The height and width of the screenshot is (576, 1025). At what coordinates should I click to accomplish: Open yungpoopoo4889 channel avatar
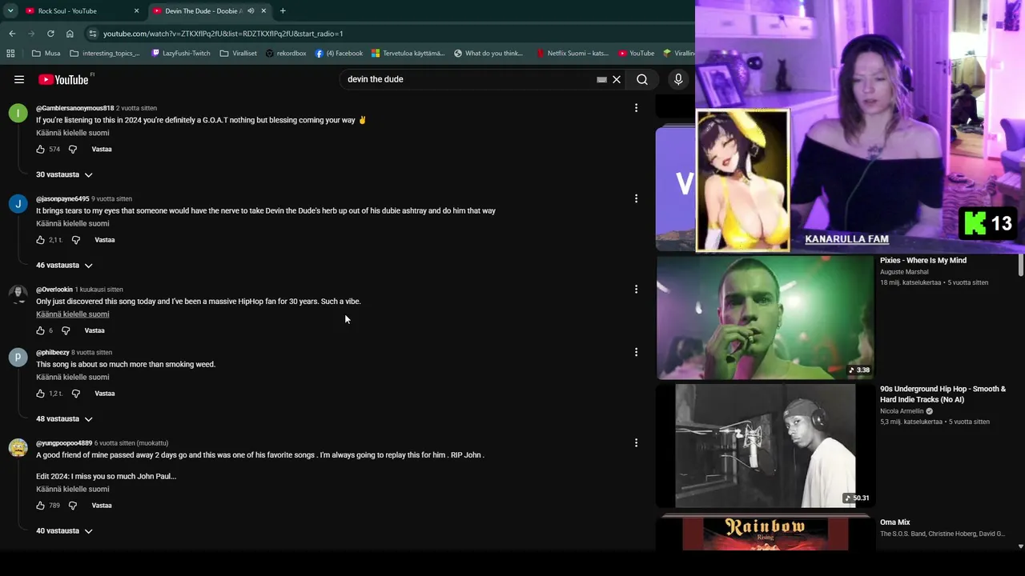click(x=18, y=447)
